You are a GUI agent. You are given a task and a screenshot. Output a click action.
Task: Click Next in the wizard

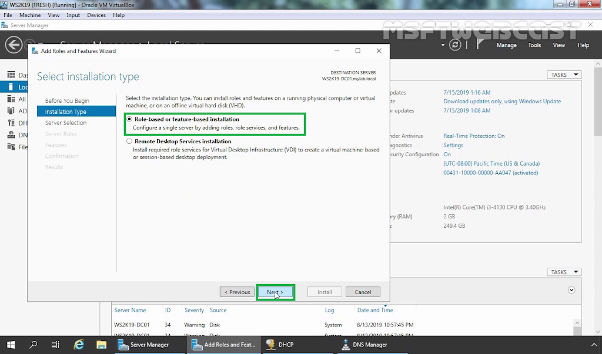pyautogui.click(x=275, y=292)
